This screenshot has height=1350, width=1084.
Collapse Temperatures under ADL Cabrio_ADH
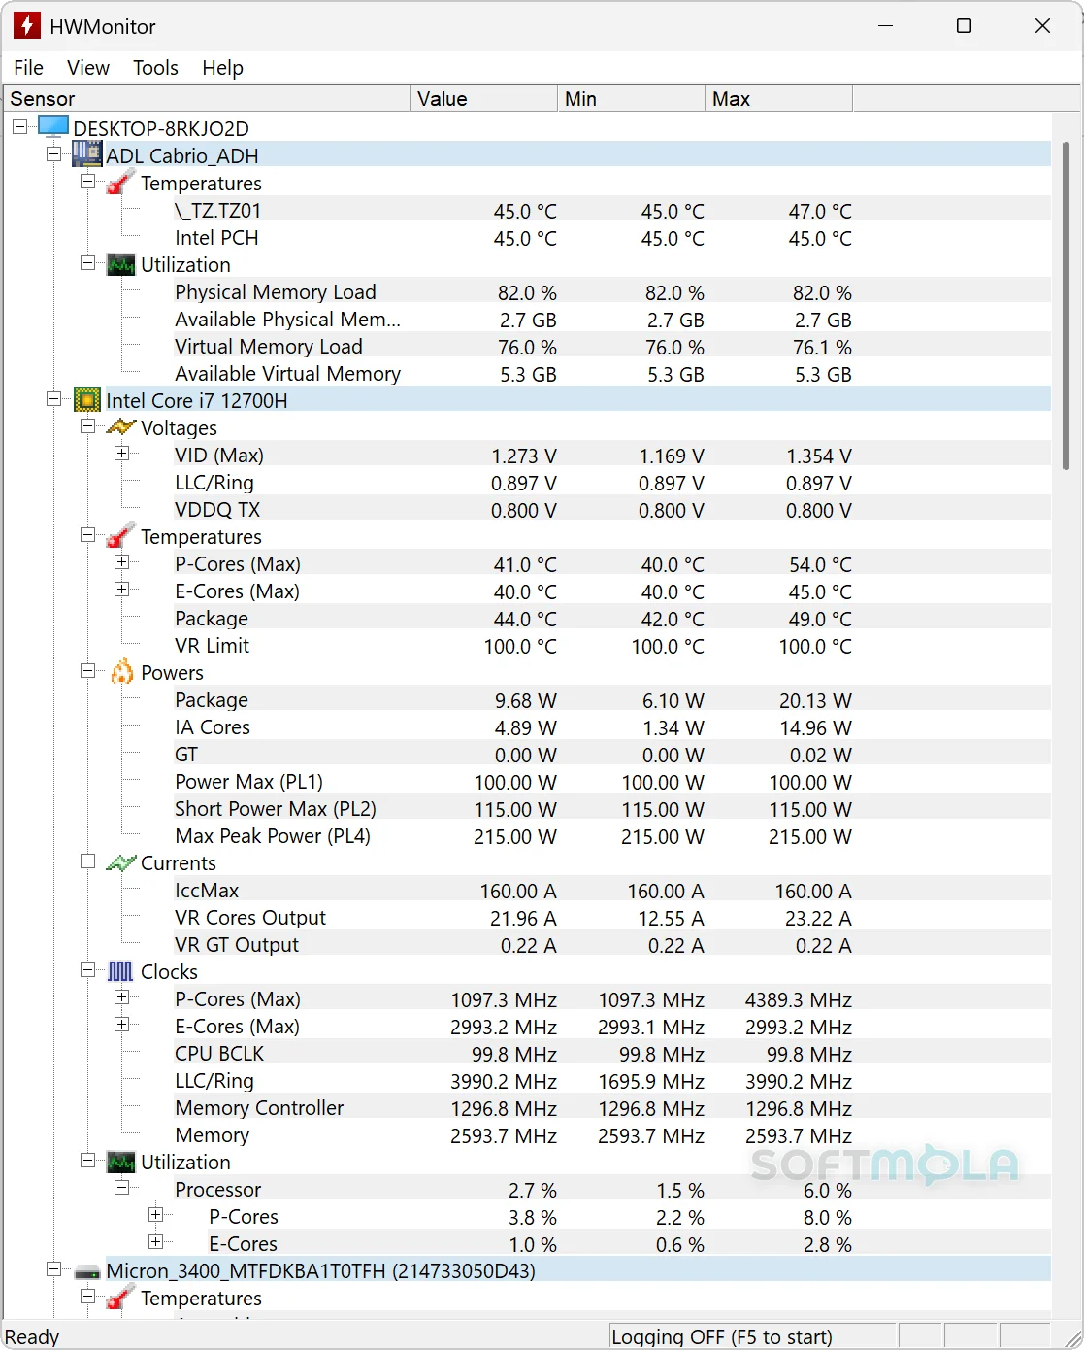[87, 182]
